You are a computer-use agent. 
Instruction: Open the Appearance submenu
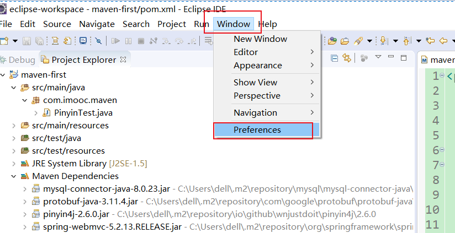(267, 66)
